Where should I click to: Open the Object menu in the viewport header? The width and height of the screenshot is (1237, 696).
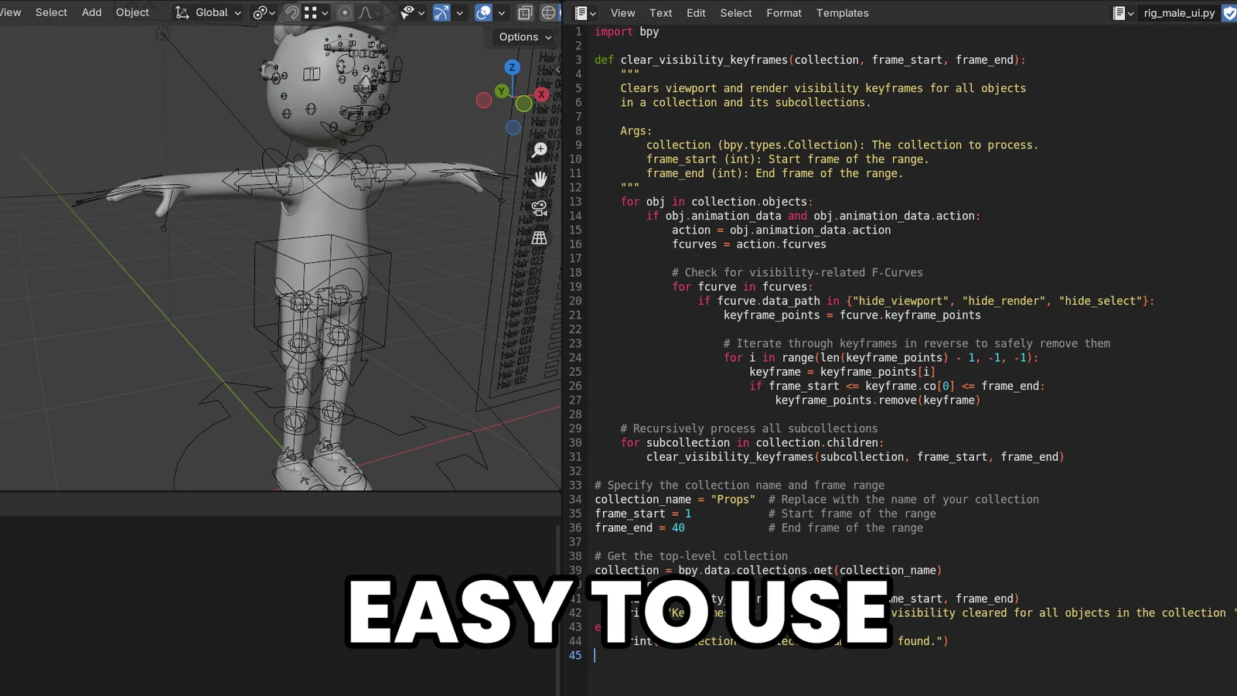pyautogui.click(x=131, y=12)
